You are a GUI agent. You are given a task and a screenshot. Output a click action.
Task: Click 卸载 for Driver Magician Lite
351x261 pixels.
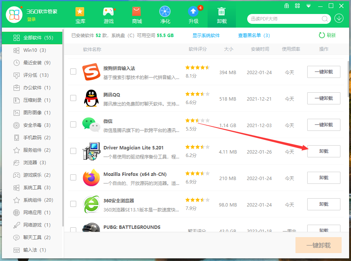[x=324, y=151]
